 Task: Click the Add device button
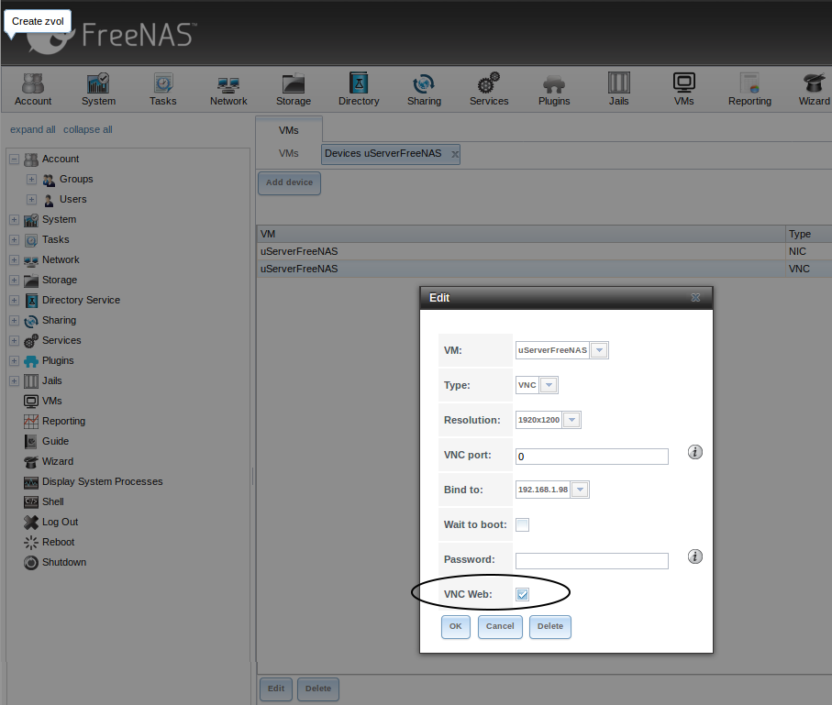click(x=289, y=182)
